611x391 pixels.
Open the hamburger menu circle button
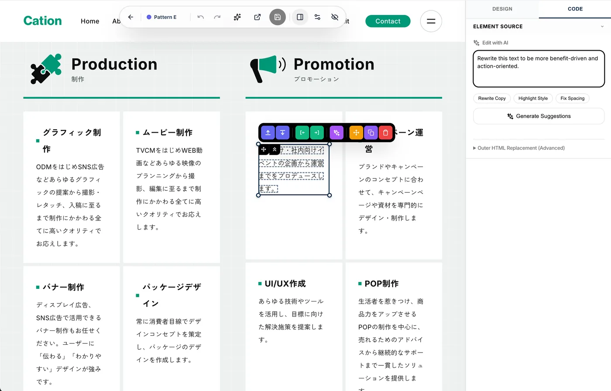tap(431, 21)
